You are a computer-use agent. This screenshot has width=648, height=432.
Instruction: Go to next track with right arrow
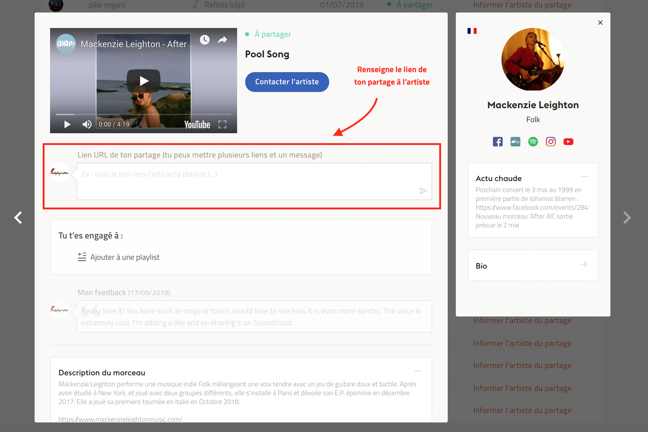627,217
